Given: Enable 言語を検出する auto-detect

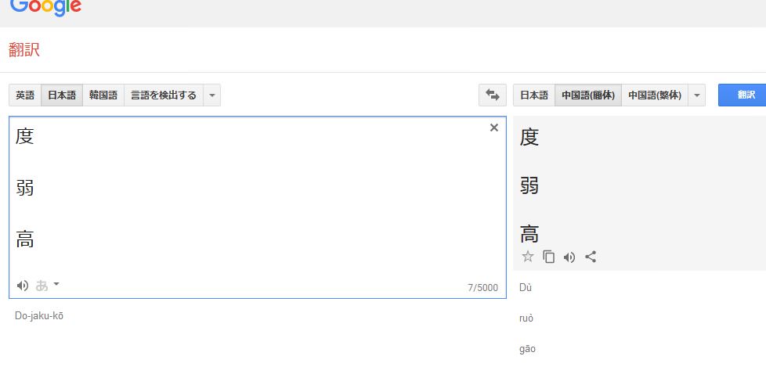Looking at the screenshot, I should (x=163, y=95).
